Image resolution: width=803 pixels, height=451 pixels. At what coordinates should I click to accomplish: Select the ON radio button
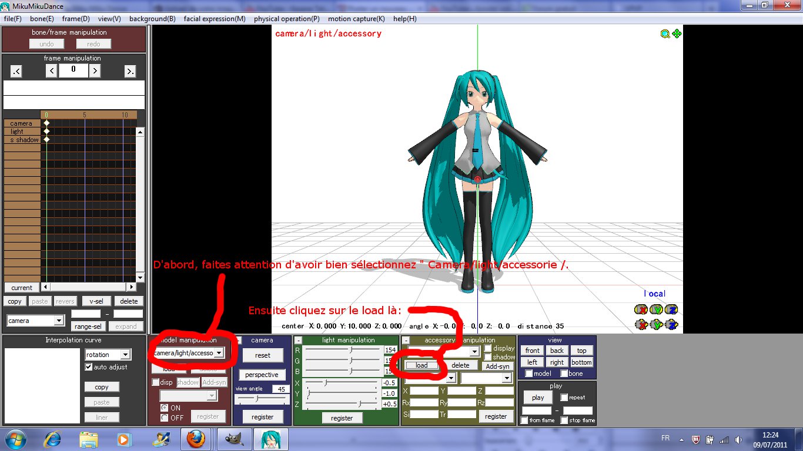coord(165,408)
